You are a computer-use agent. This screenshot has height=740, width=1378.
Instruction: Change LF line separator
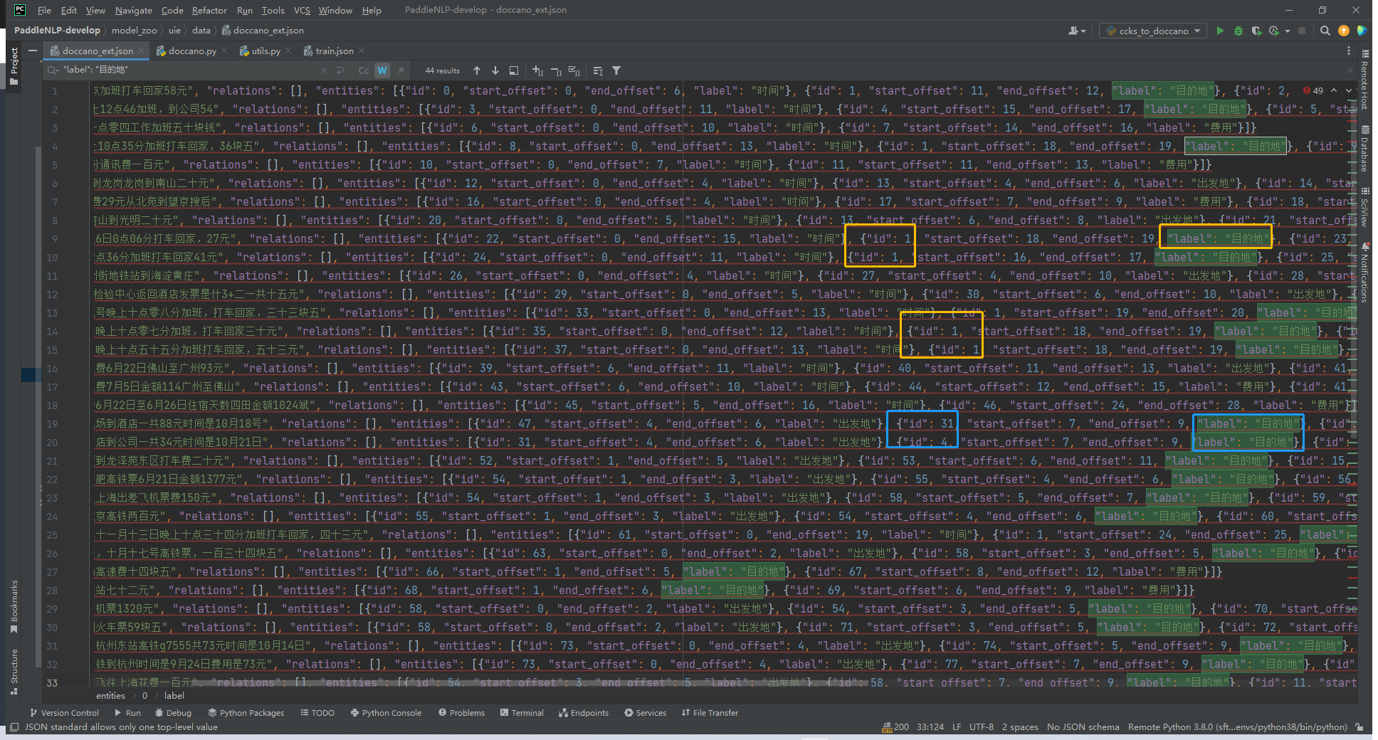coord(957,727)
